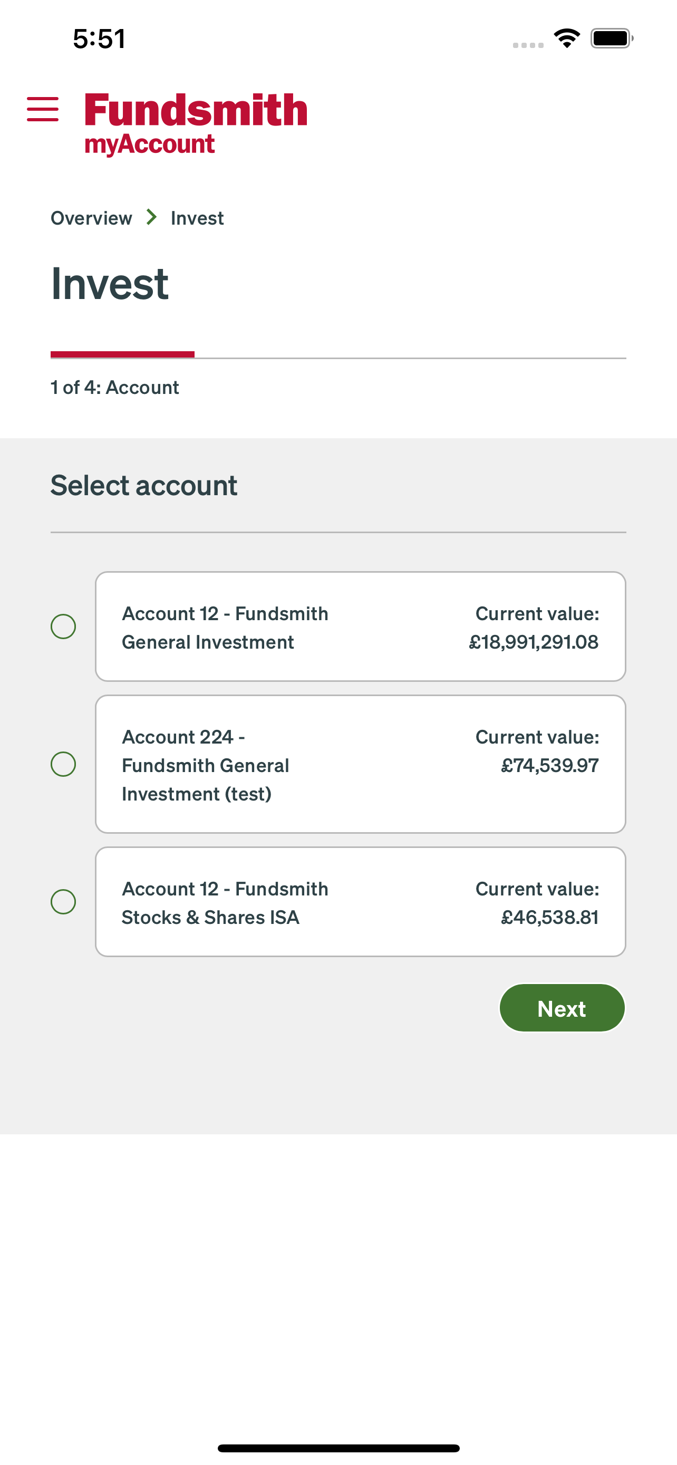Screen dimensions: 677x1465
Task: Open the hamburger menu
Action: [x=43, y=109]
